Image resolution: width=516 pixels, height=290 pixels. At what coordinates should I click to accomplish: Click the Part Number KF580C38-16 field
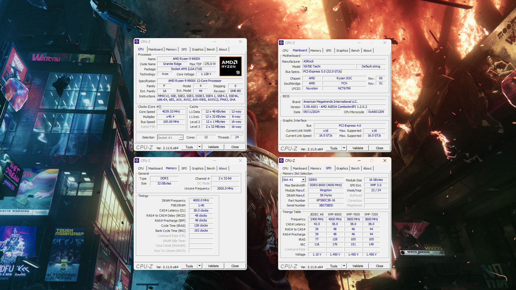pyautogui.click(x=326, y=200)
